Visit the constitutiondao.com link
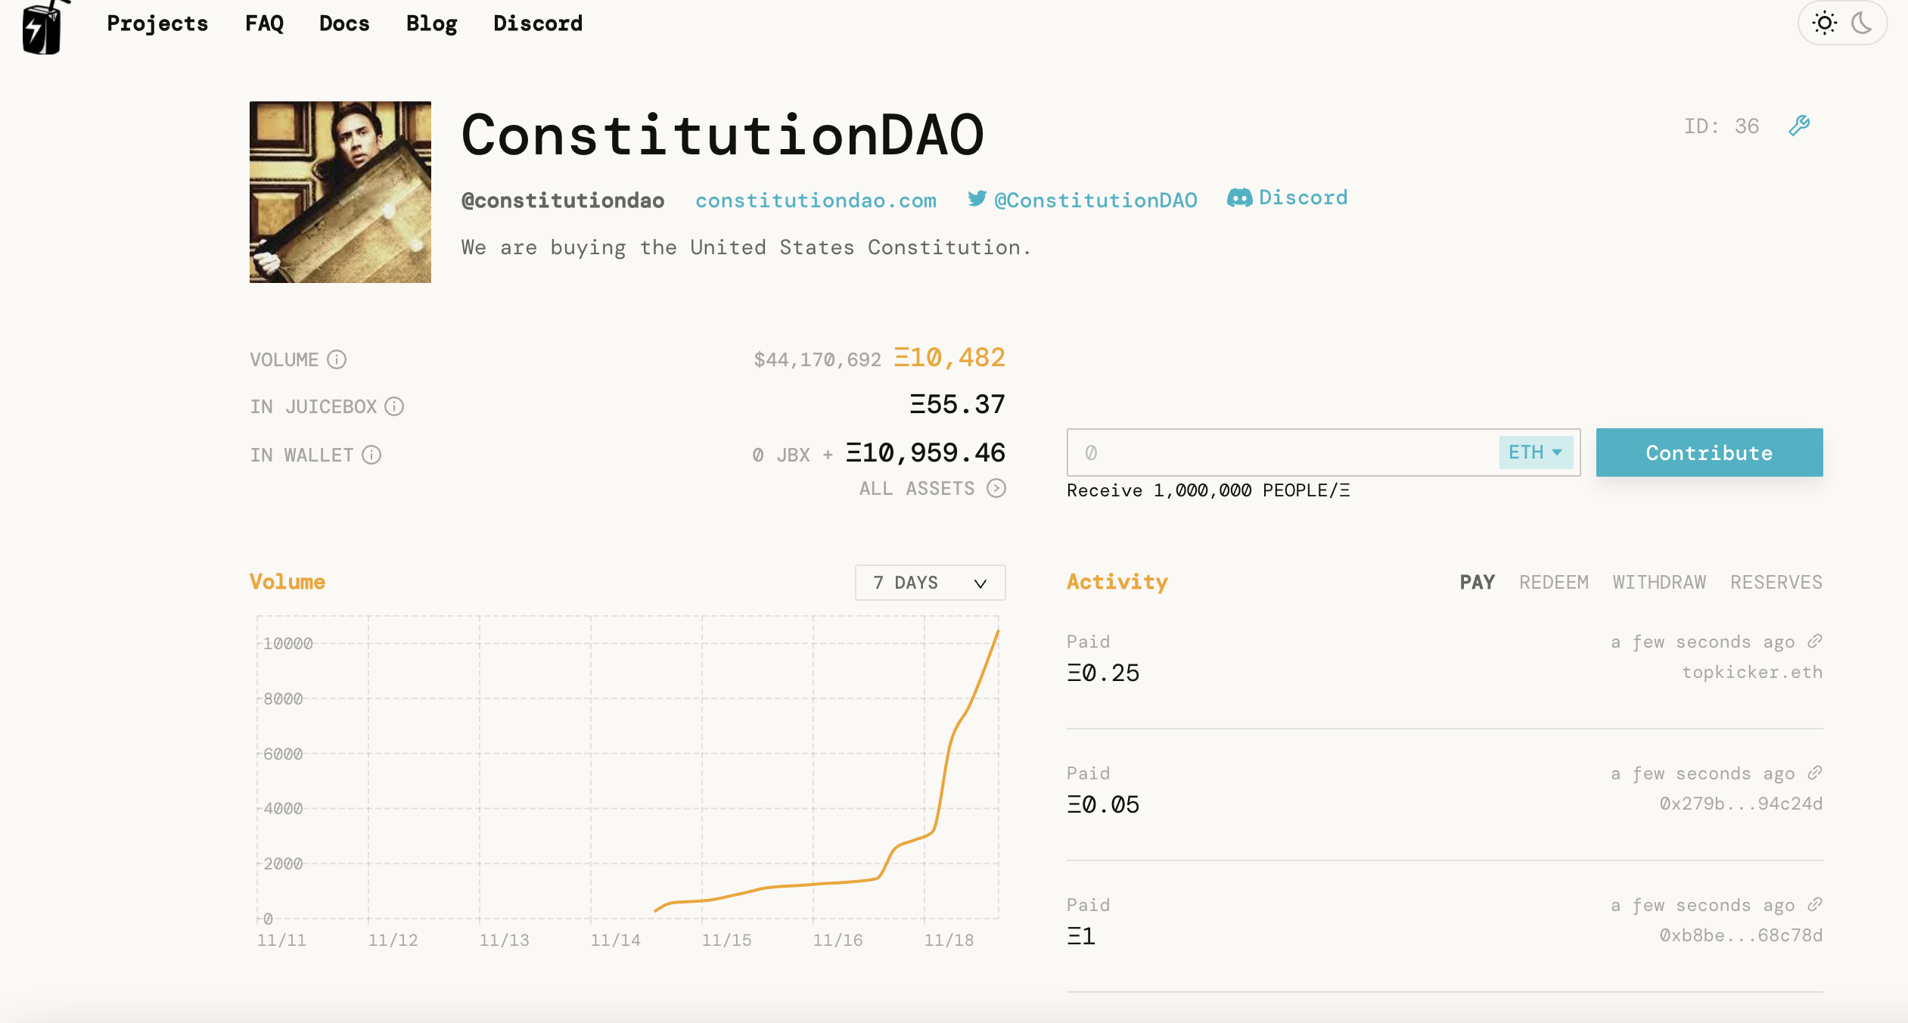The width and height of the screenshot is (1908, 1023). [816, 201]
